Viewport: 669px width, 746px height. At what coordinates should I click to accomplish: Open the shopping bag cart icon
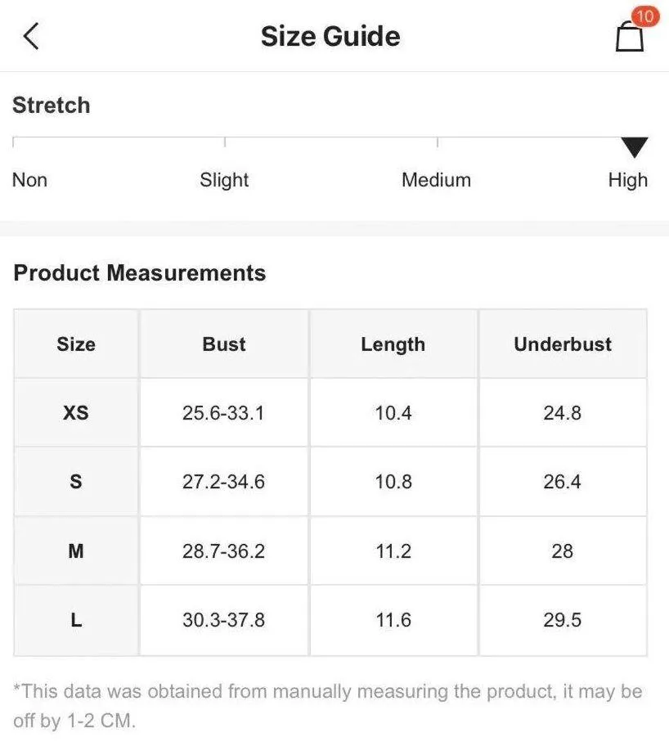630,37
